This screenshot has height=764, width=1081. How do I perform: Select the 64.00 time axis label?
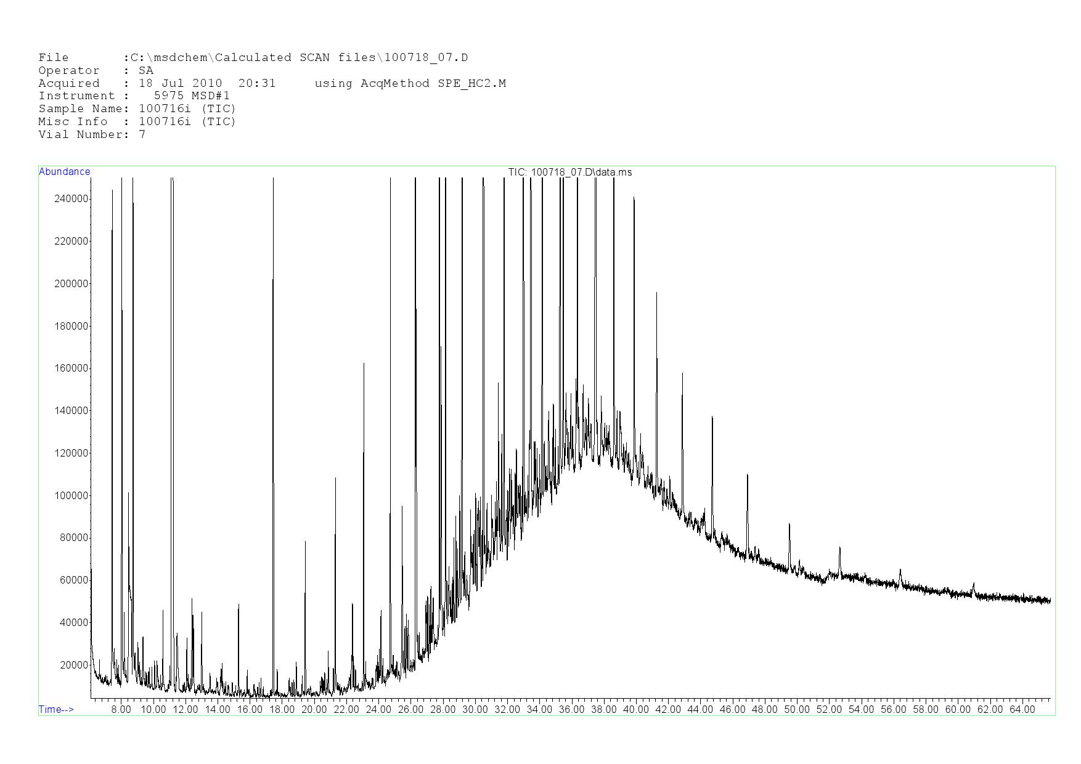(1022, 709)
